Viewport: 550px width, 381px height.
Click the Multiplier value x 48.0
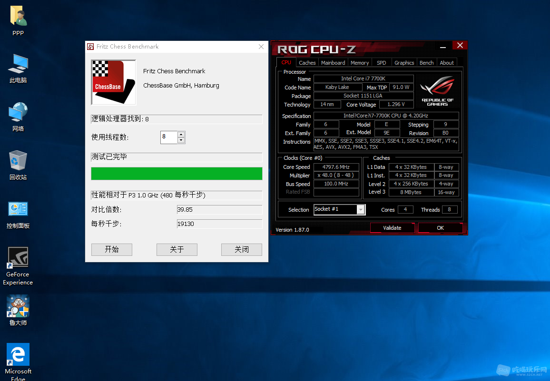[x=336, y=176]
